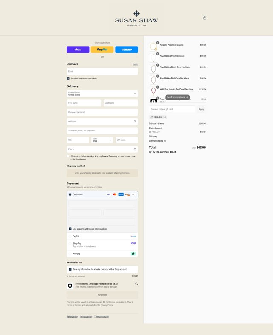Viewport: 273px width, 335px height.
Task: Click the Apply discount button
Action: pos(202,109)
